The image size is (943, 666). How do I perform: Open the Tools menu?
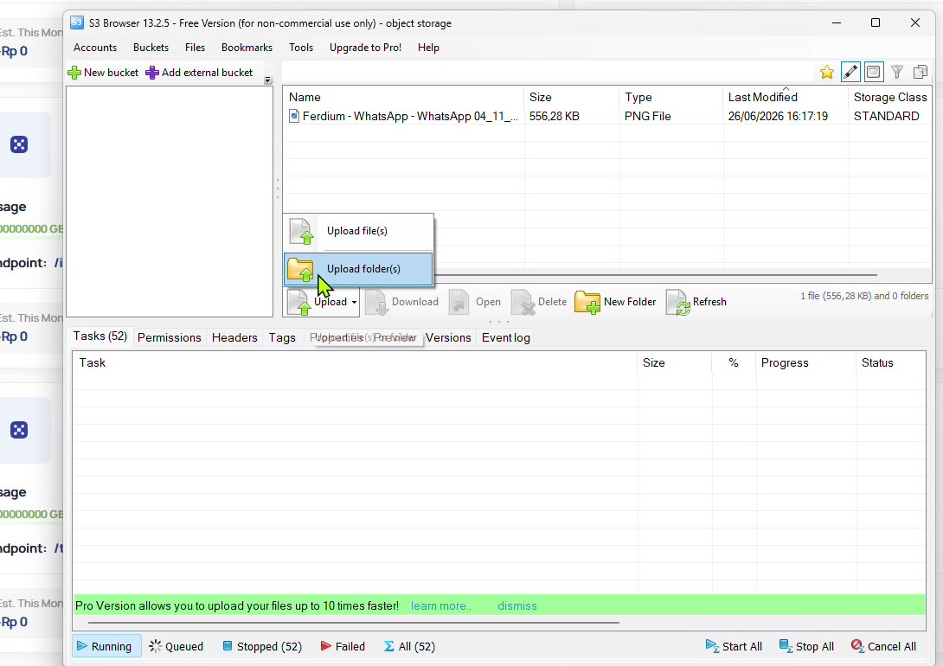301,48
